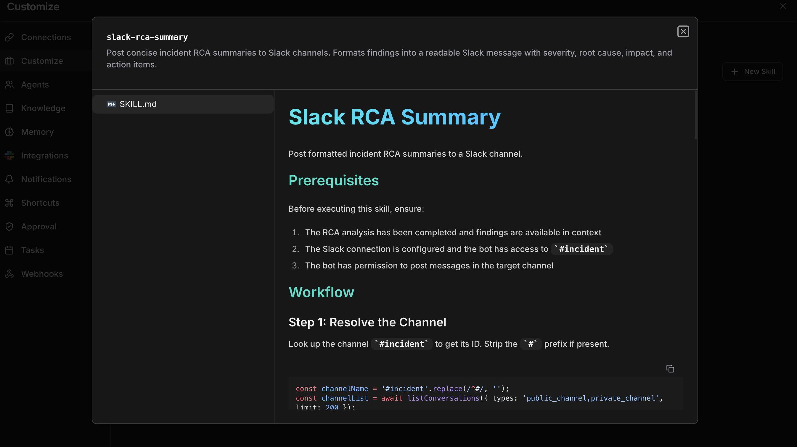Open Integrations via the Slack icon
Viewport: 797px width, 447px height.
(x=9, y=156)
